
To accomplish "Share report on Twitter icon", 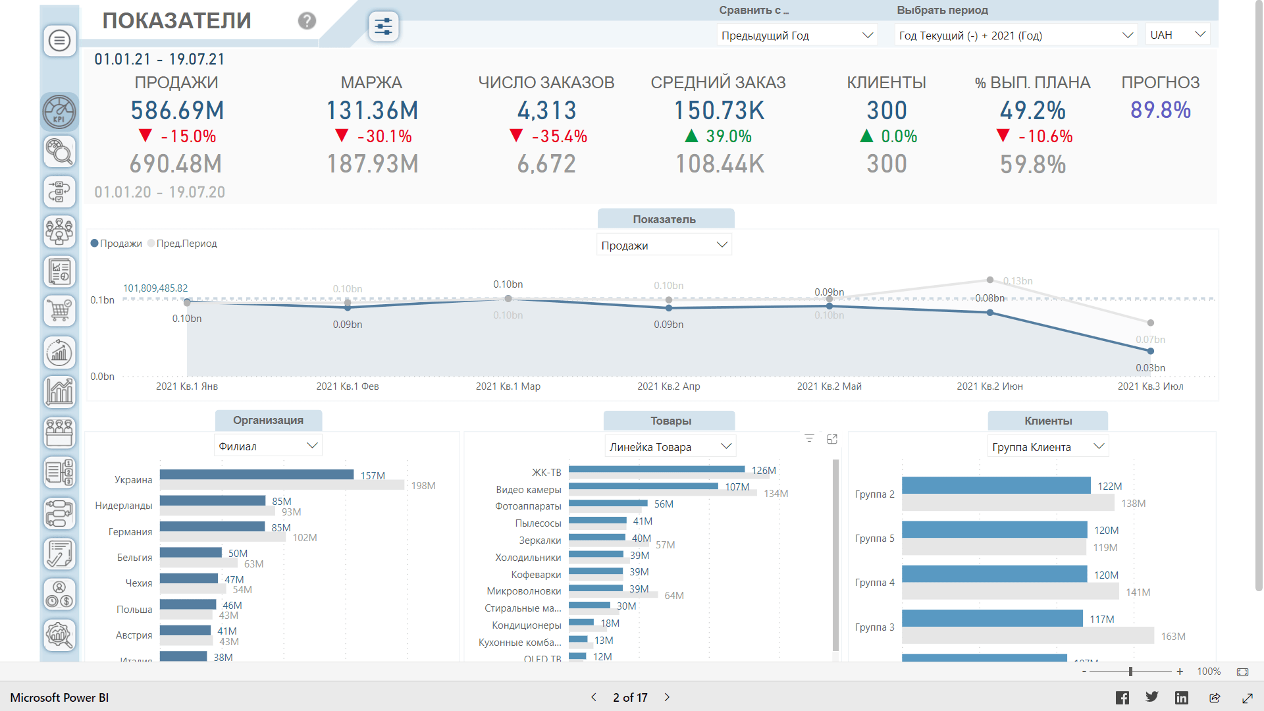I will [x=1152, y=697].
